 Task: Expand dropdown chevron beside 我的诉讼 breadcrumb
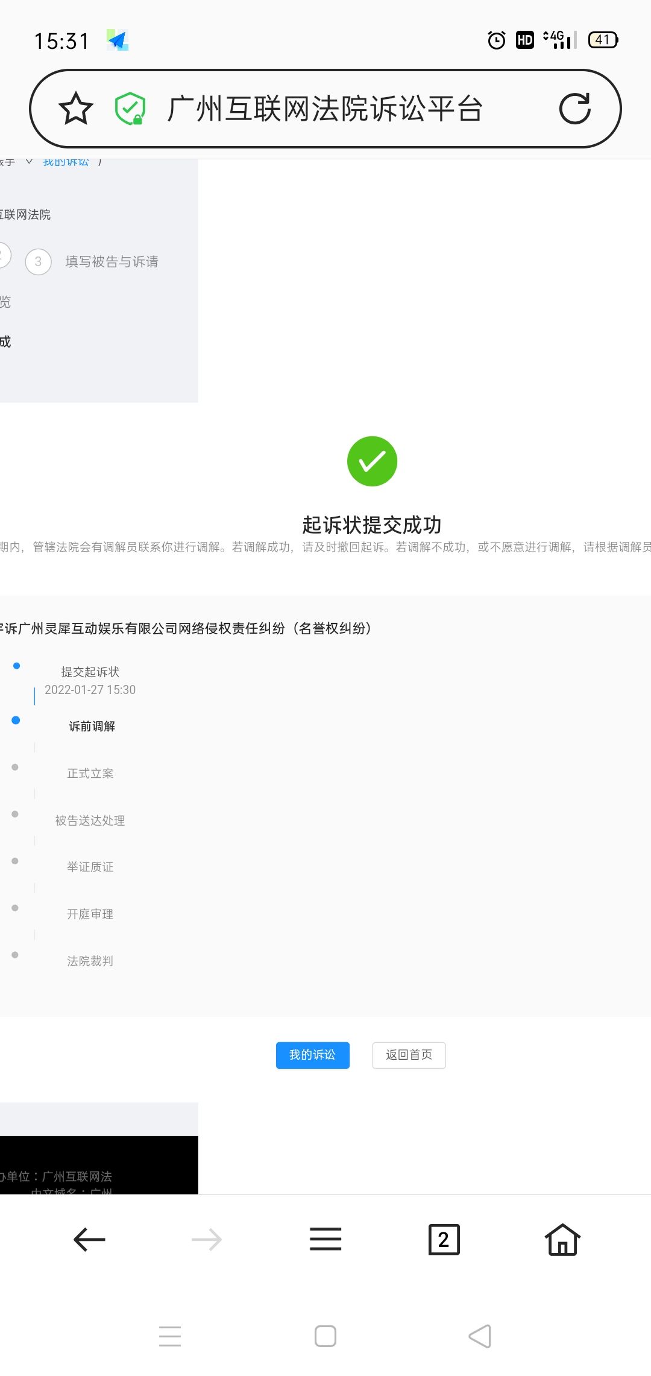tap(29, 162)
